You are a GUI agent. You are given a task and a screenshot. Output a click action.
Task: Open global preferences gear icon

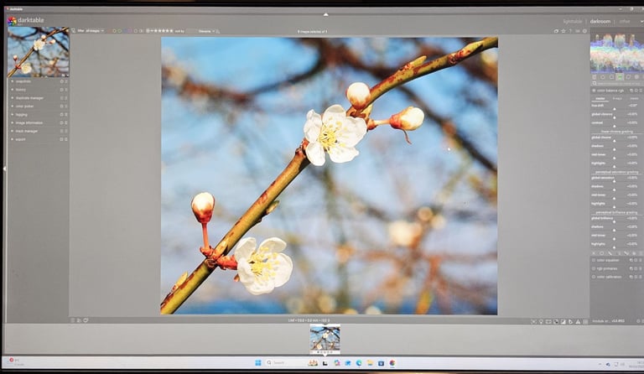coord(584,31)
